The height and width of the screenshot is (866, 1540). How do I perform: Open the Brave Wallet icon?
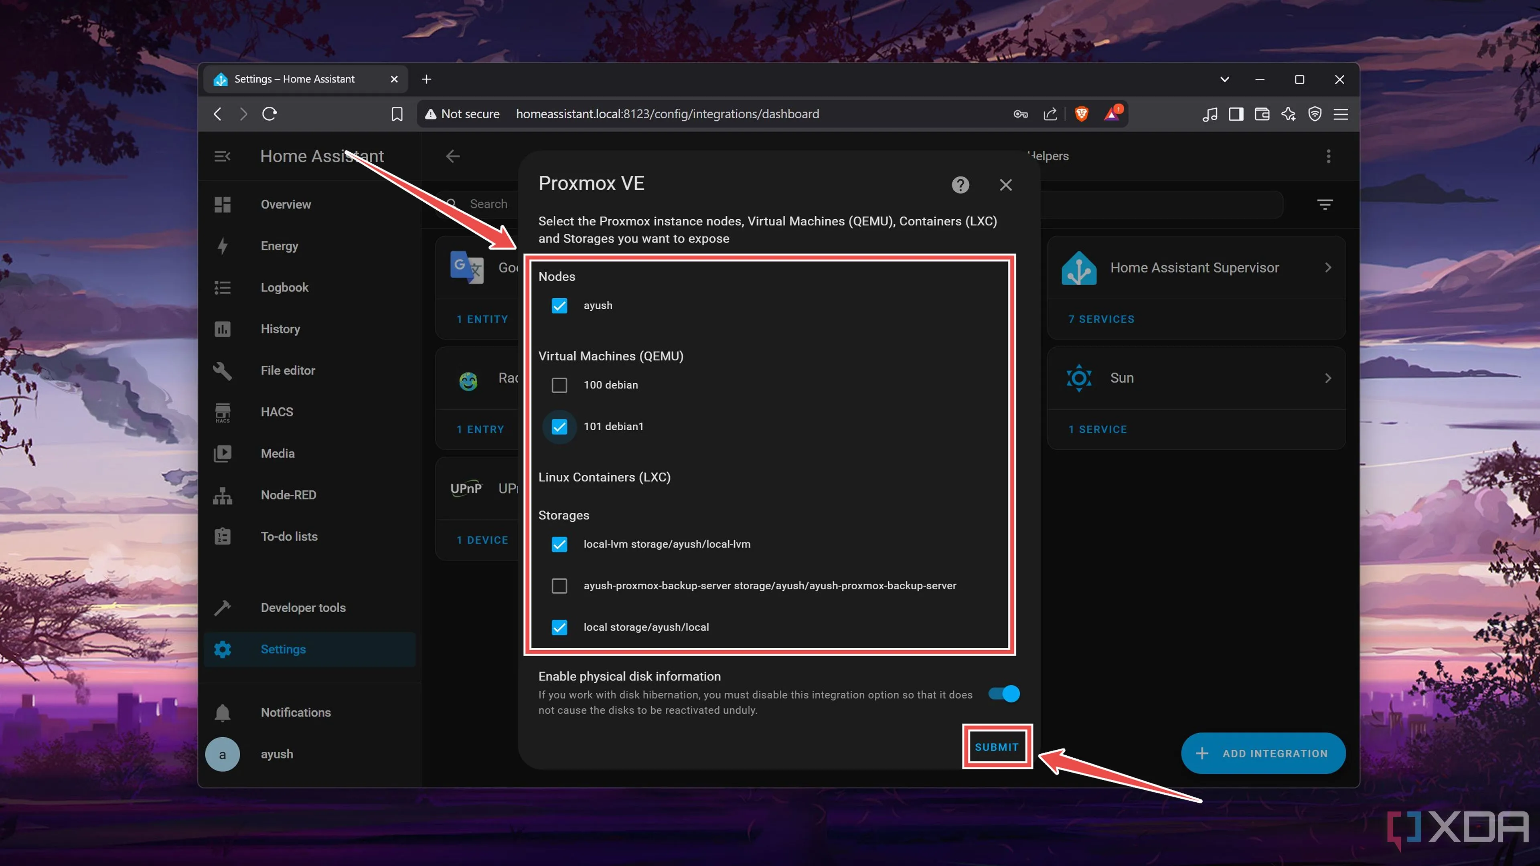pos(1262,113)
